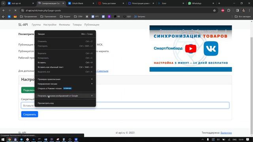Screen dimensions: 253x142
Task: Click the blue Сохранить button
Action: point(30,114)
